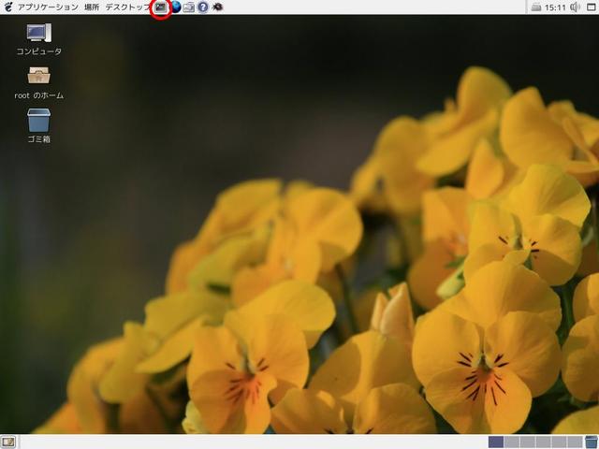
Task: Launch the web browser globe icon
Action: [175, 7]
